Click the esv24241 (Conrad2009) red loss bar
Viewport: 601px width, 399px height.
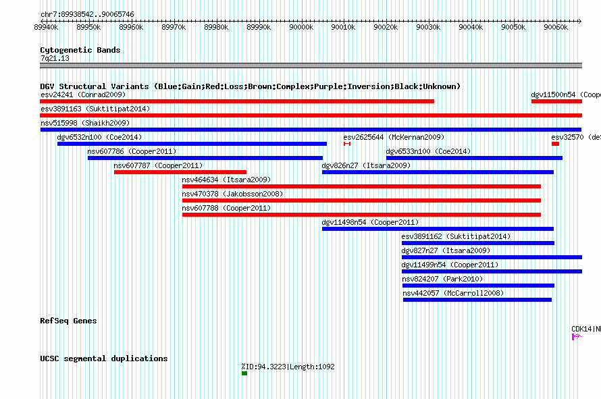pos(237,101)
